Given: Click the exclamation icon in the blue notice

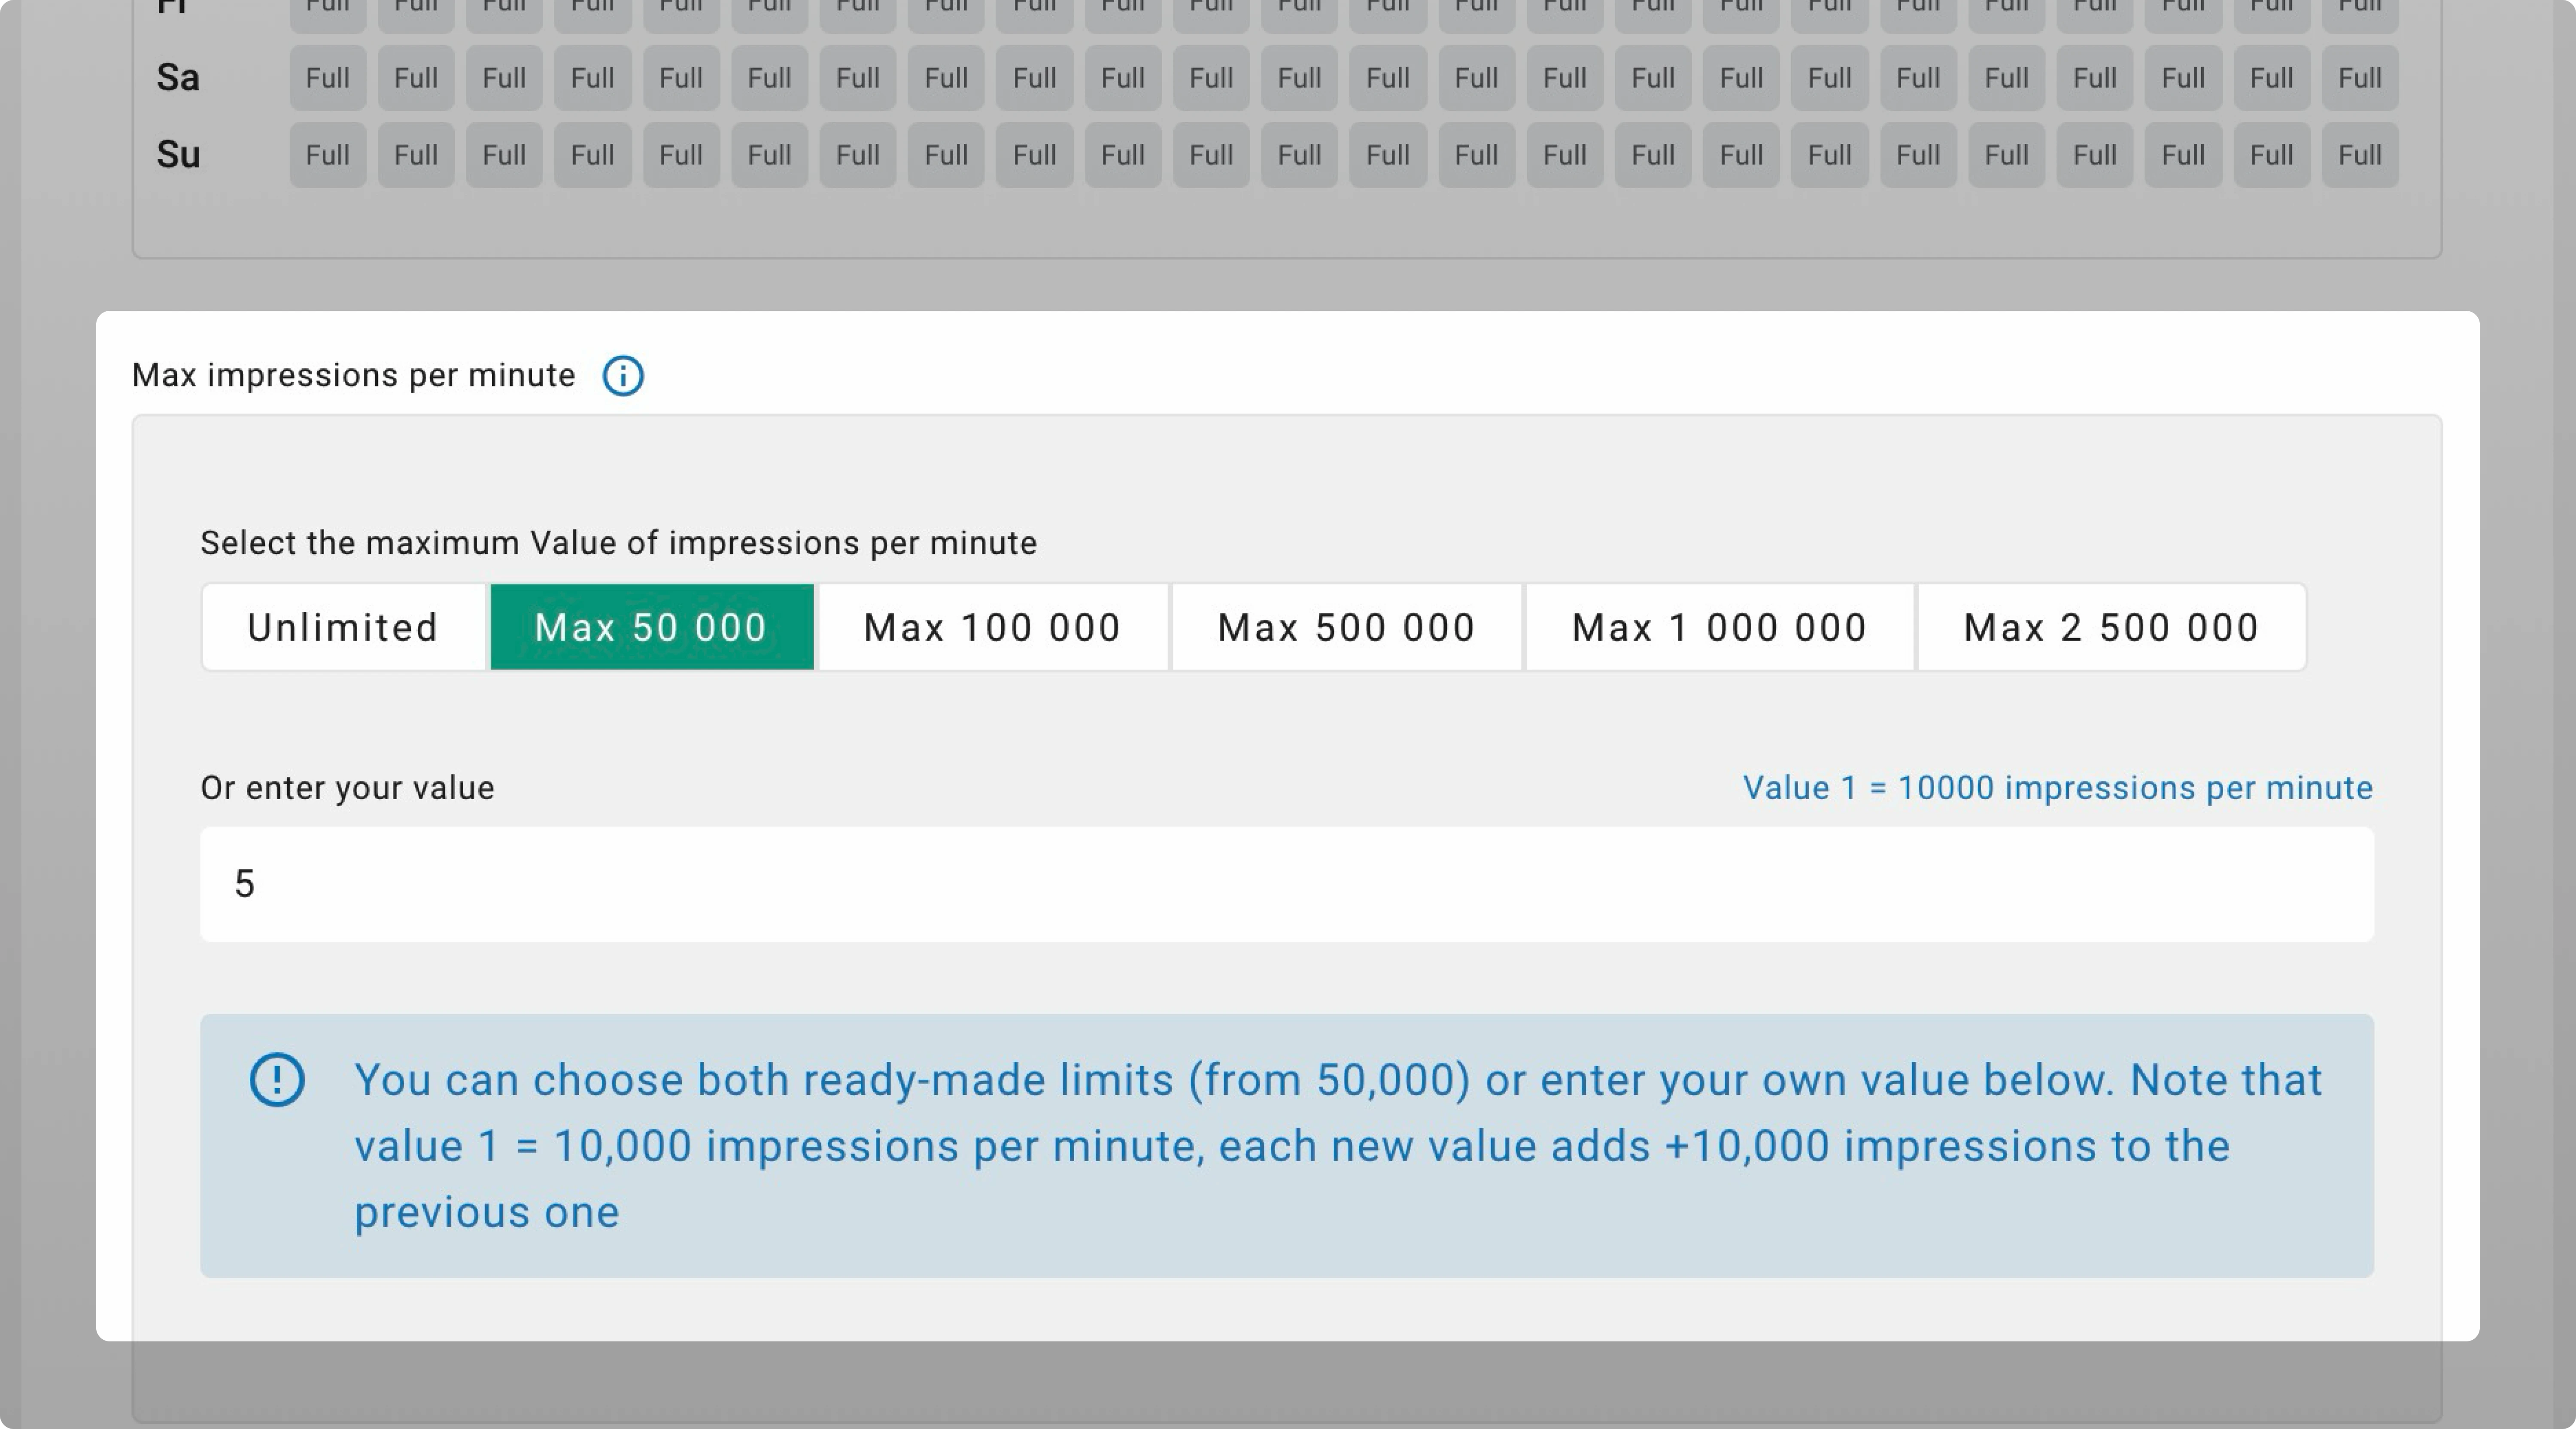Looking at the screenshot, I should click(x=277, y=1080).
